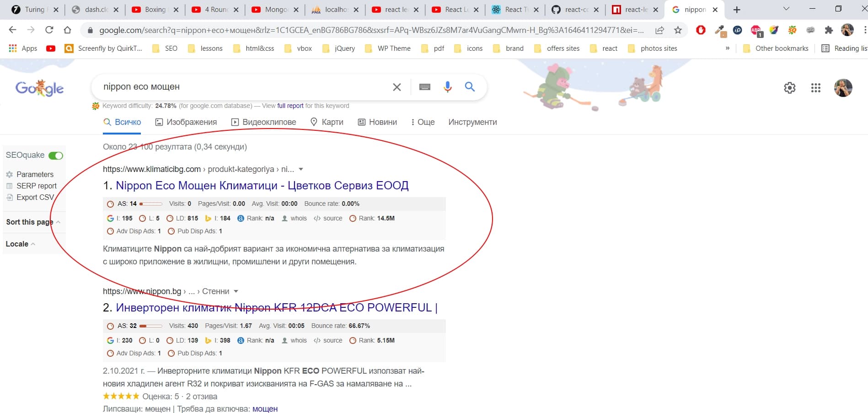Click the search magnifier icon

point(470,86)
